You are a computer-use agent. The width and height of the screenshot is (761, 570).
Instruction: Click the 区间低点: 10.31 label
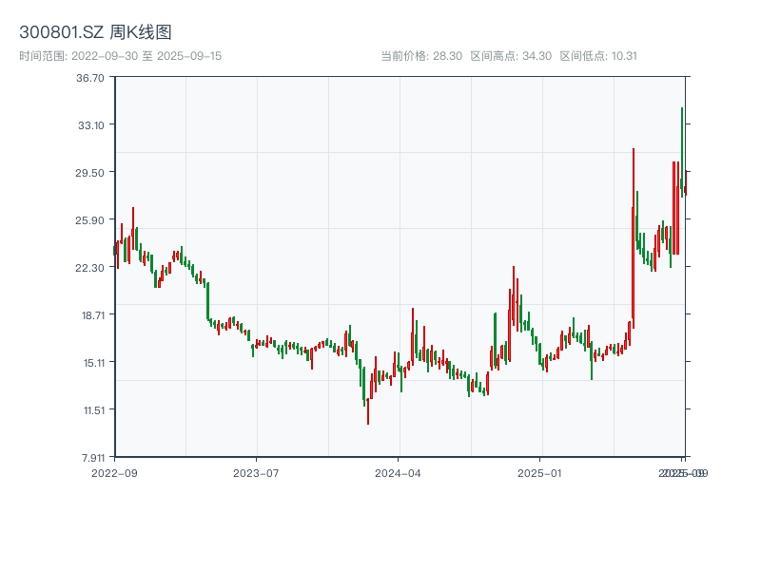pyautogui.click(x=598, y=56)
